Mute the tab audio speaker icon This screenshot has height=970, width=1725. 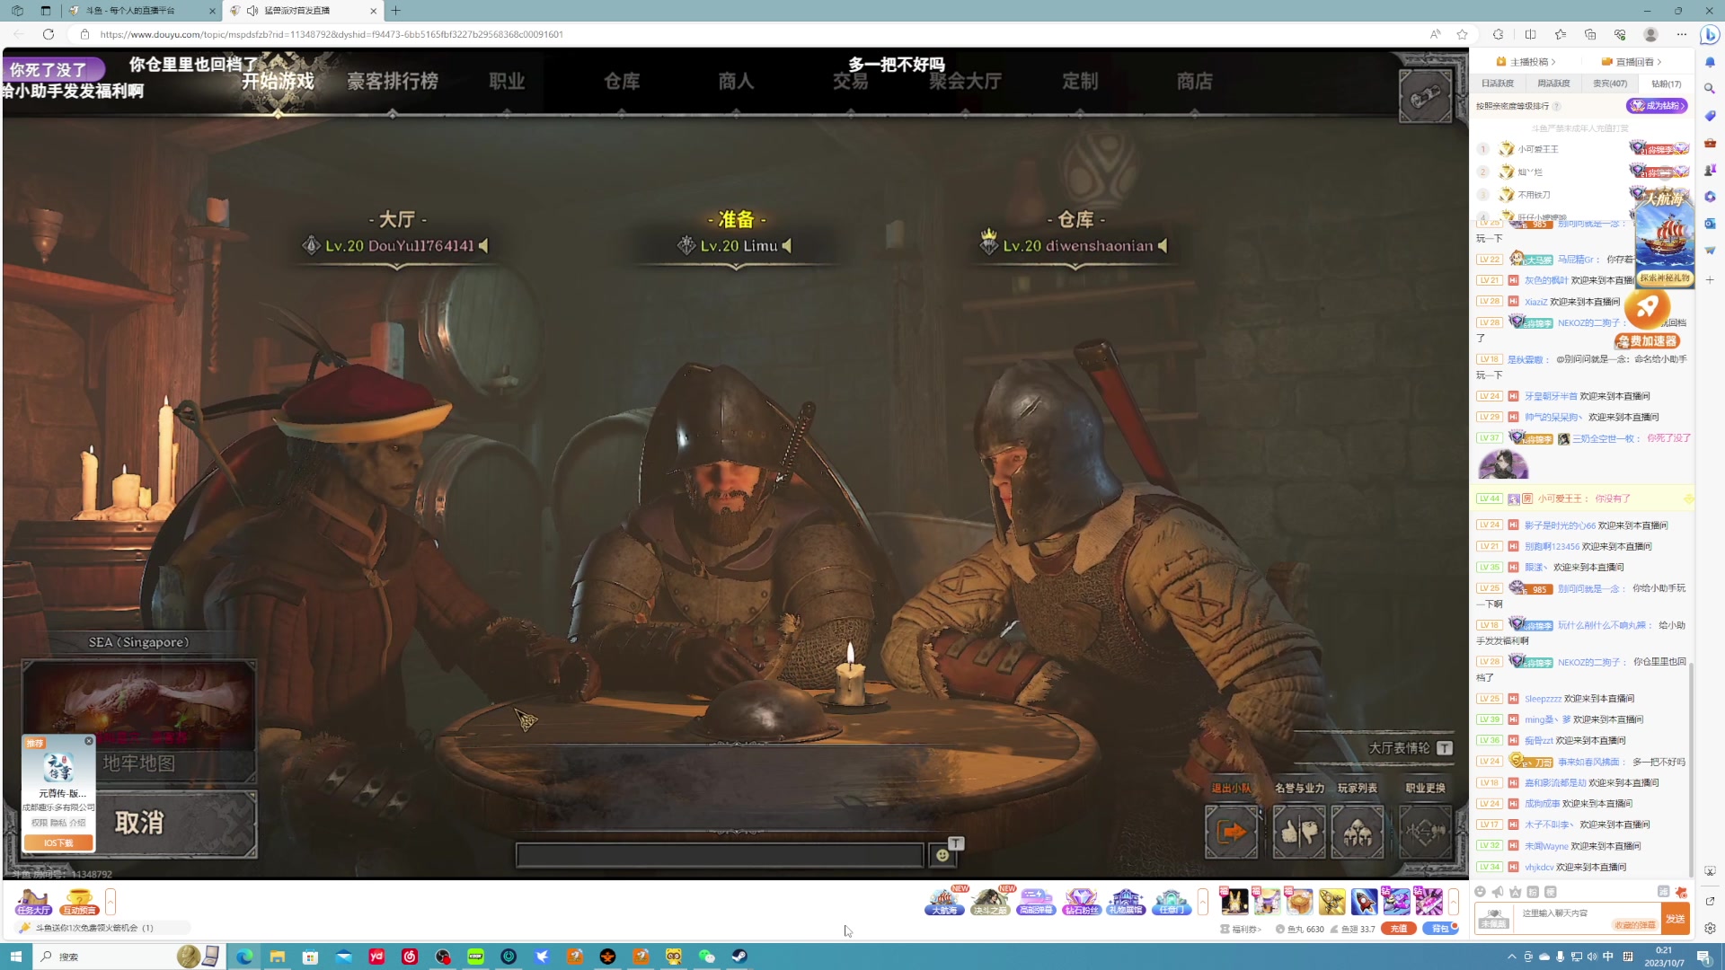(x=252, y=11)
